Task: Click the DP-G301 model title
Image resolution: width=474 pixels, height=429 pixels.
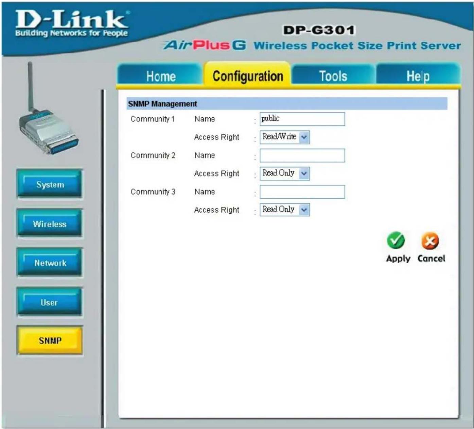Action: [319, 30]
